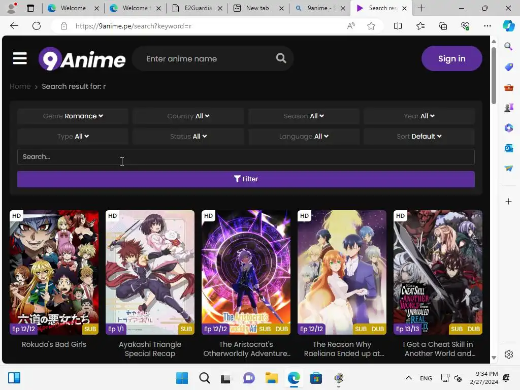Open tab actions menu icon
Screen dimensions: 520x390
click(30, 8)
